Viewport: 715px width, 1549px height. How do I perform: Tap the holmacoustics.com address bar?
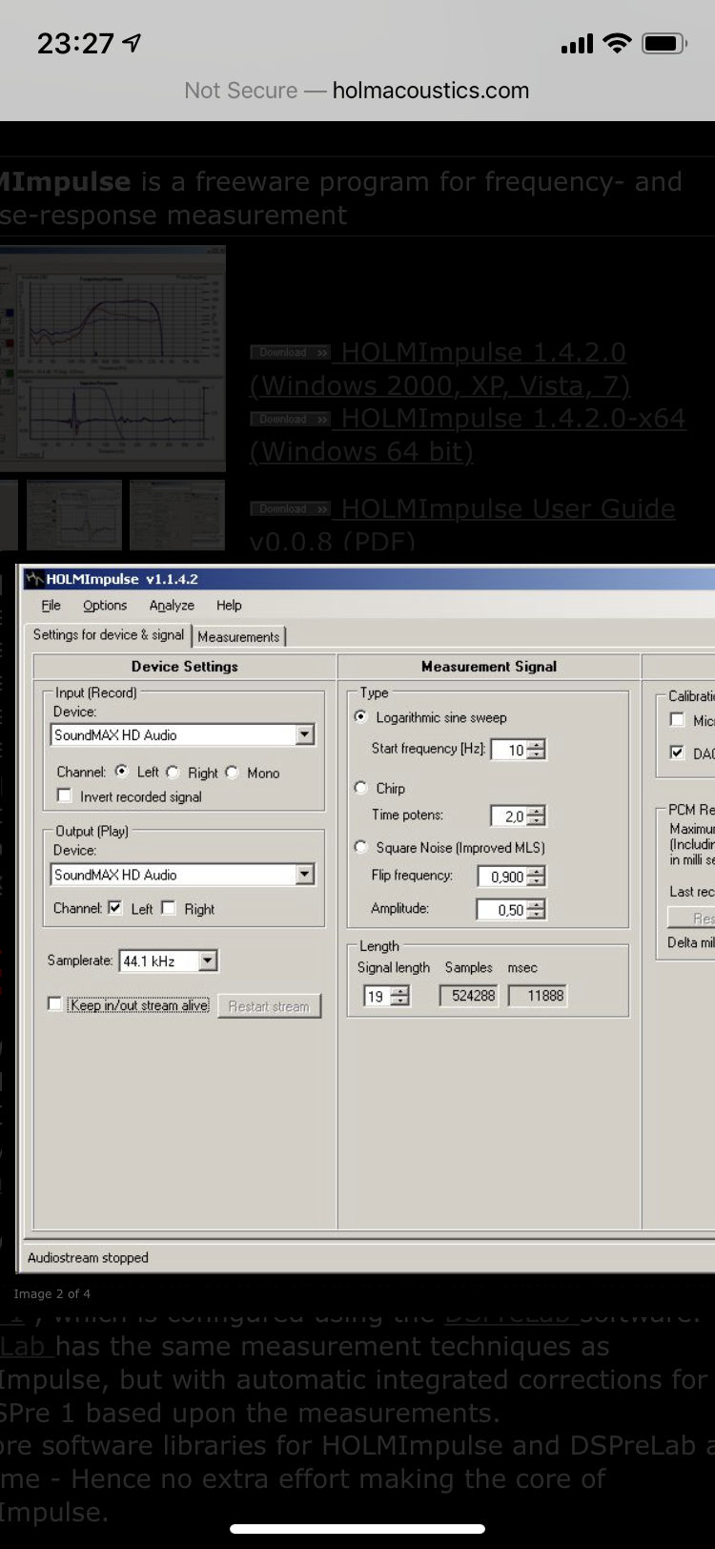coord(357,91)
